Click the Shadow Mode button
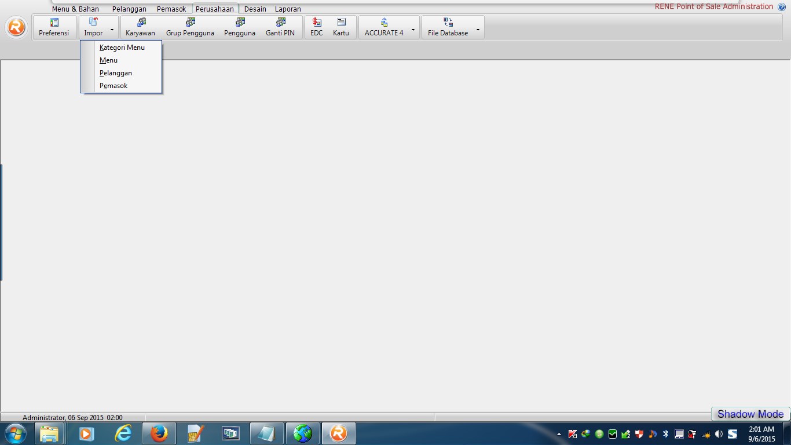791x445 pixels. pos(750,414)
